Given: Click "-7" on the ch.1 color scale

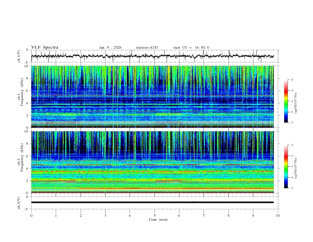Looking at the screenshot, I should [292, 123].
